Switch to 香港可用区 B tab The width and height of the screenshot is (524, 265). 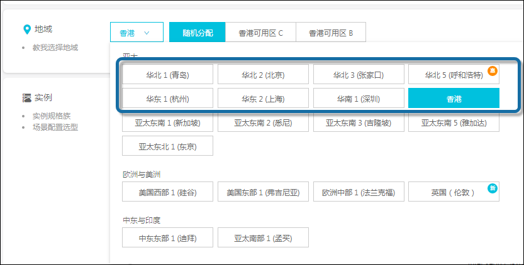(x=330, y=33)
